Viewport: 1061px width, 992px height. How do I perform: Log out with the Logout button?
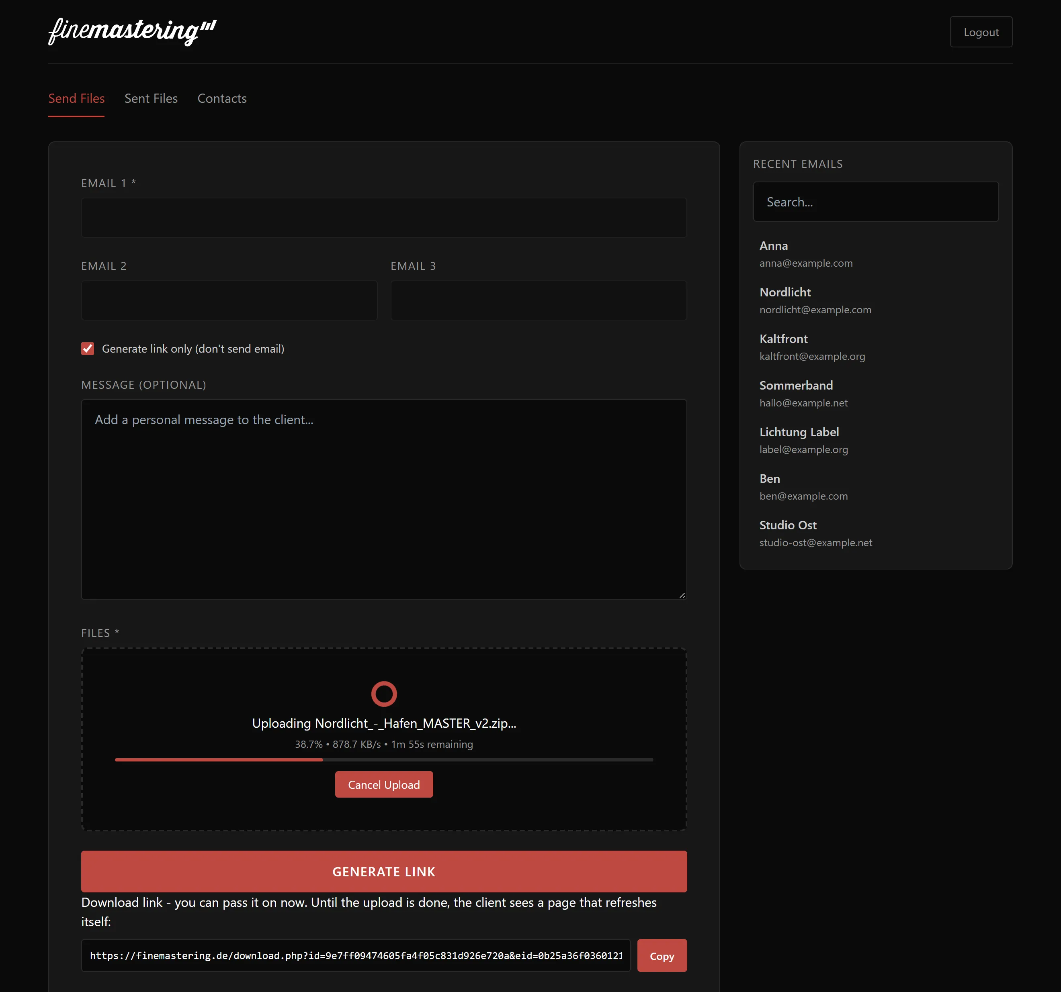point(980,32)
